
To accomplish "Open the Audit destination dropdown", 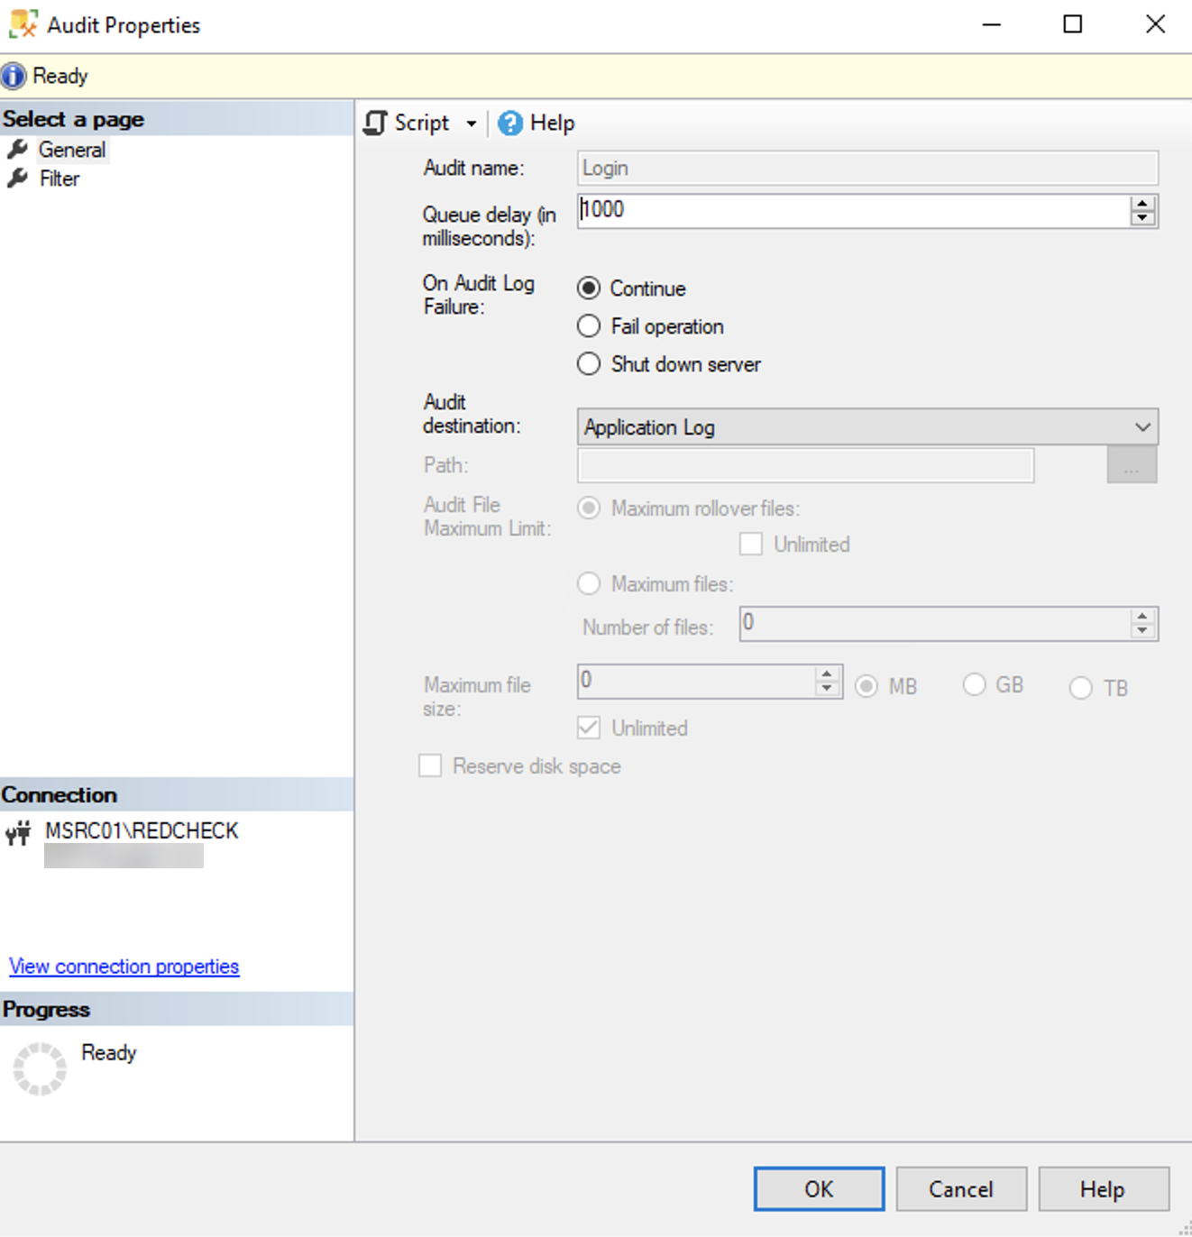I will click(x=1142, y=426).
